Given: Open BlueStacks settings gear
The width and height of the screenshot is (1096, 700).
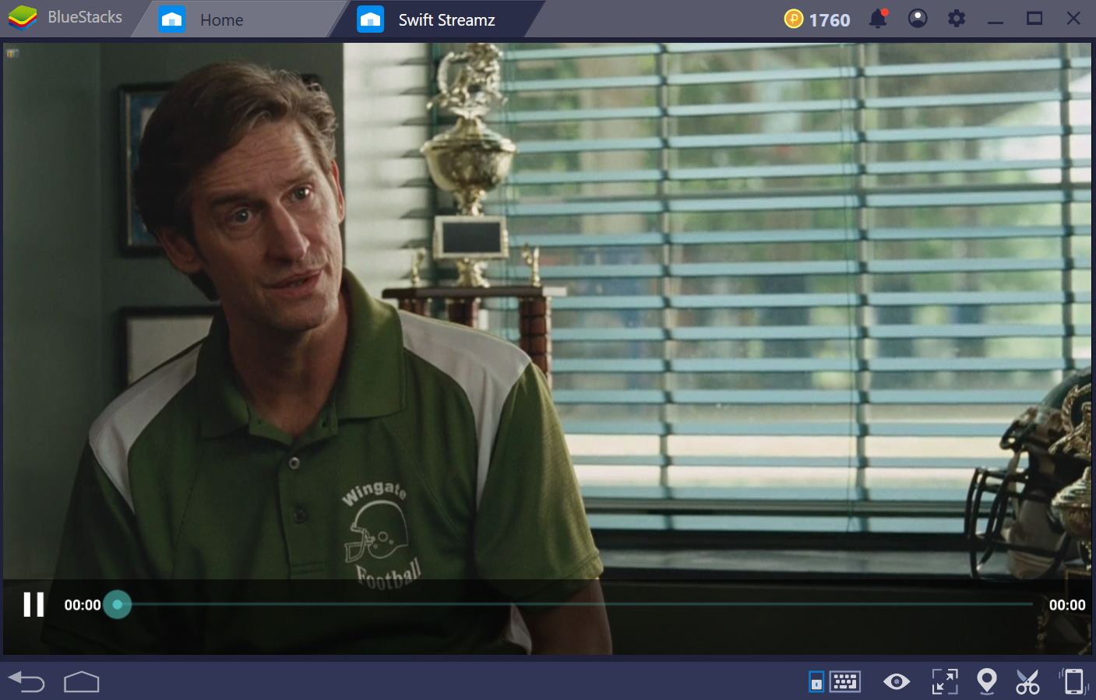Looking at the screenshot, I should point(957,19).
